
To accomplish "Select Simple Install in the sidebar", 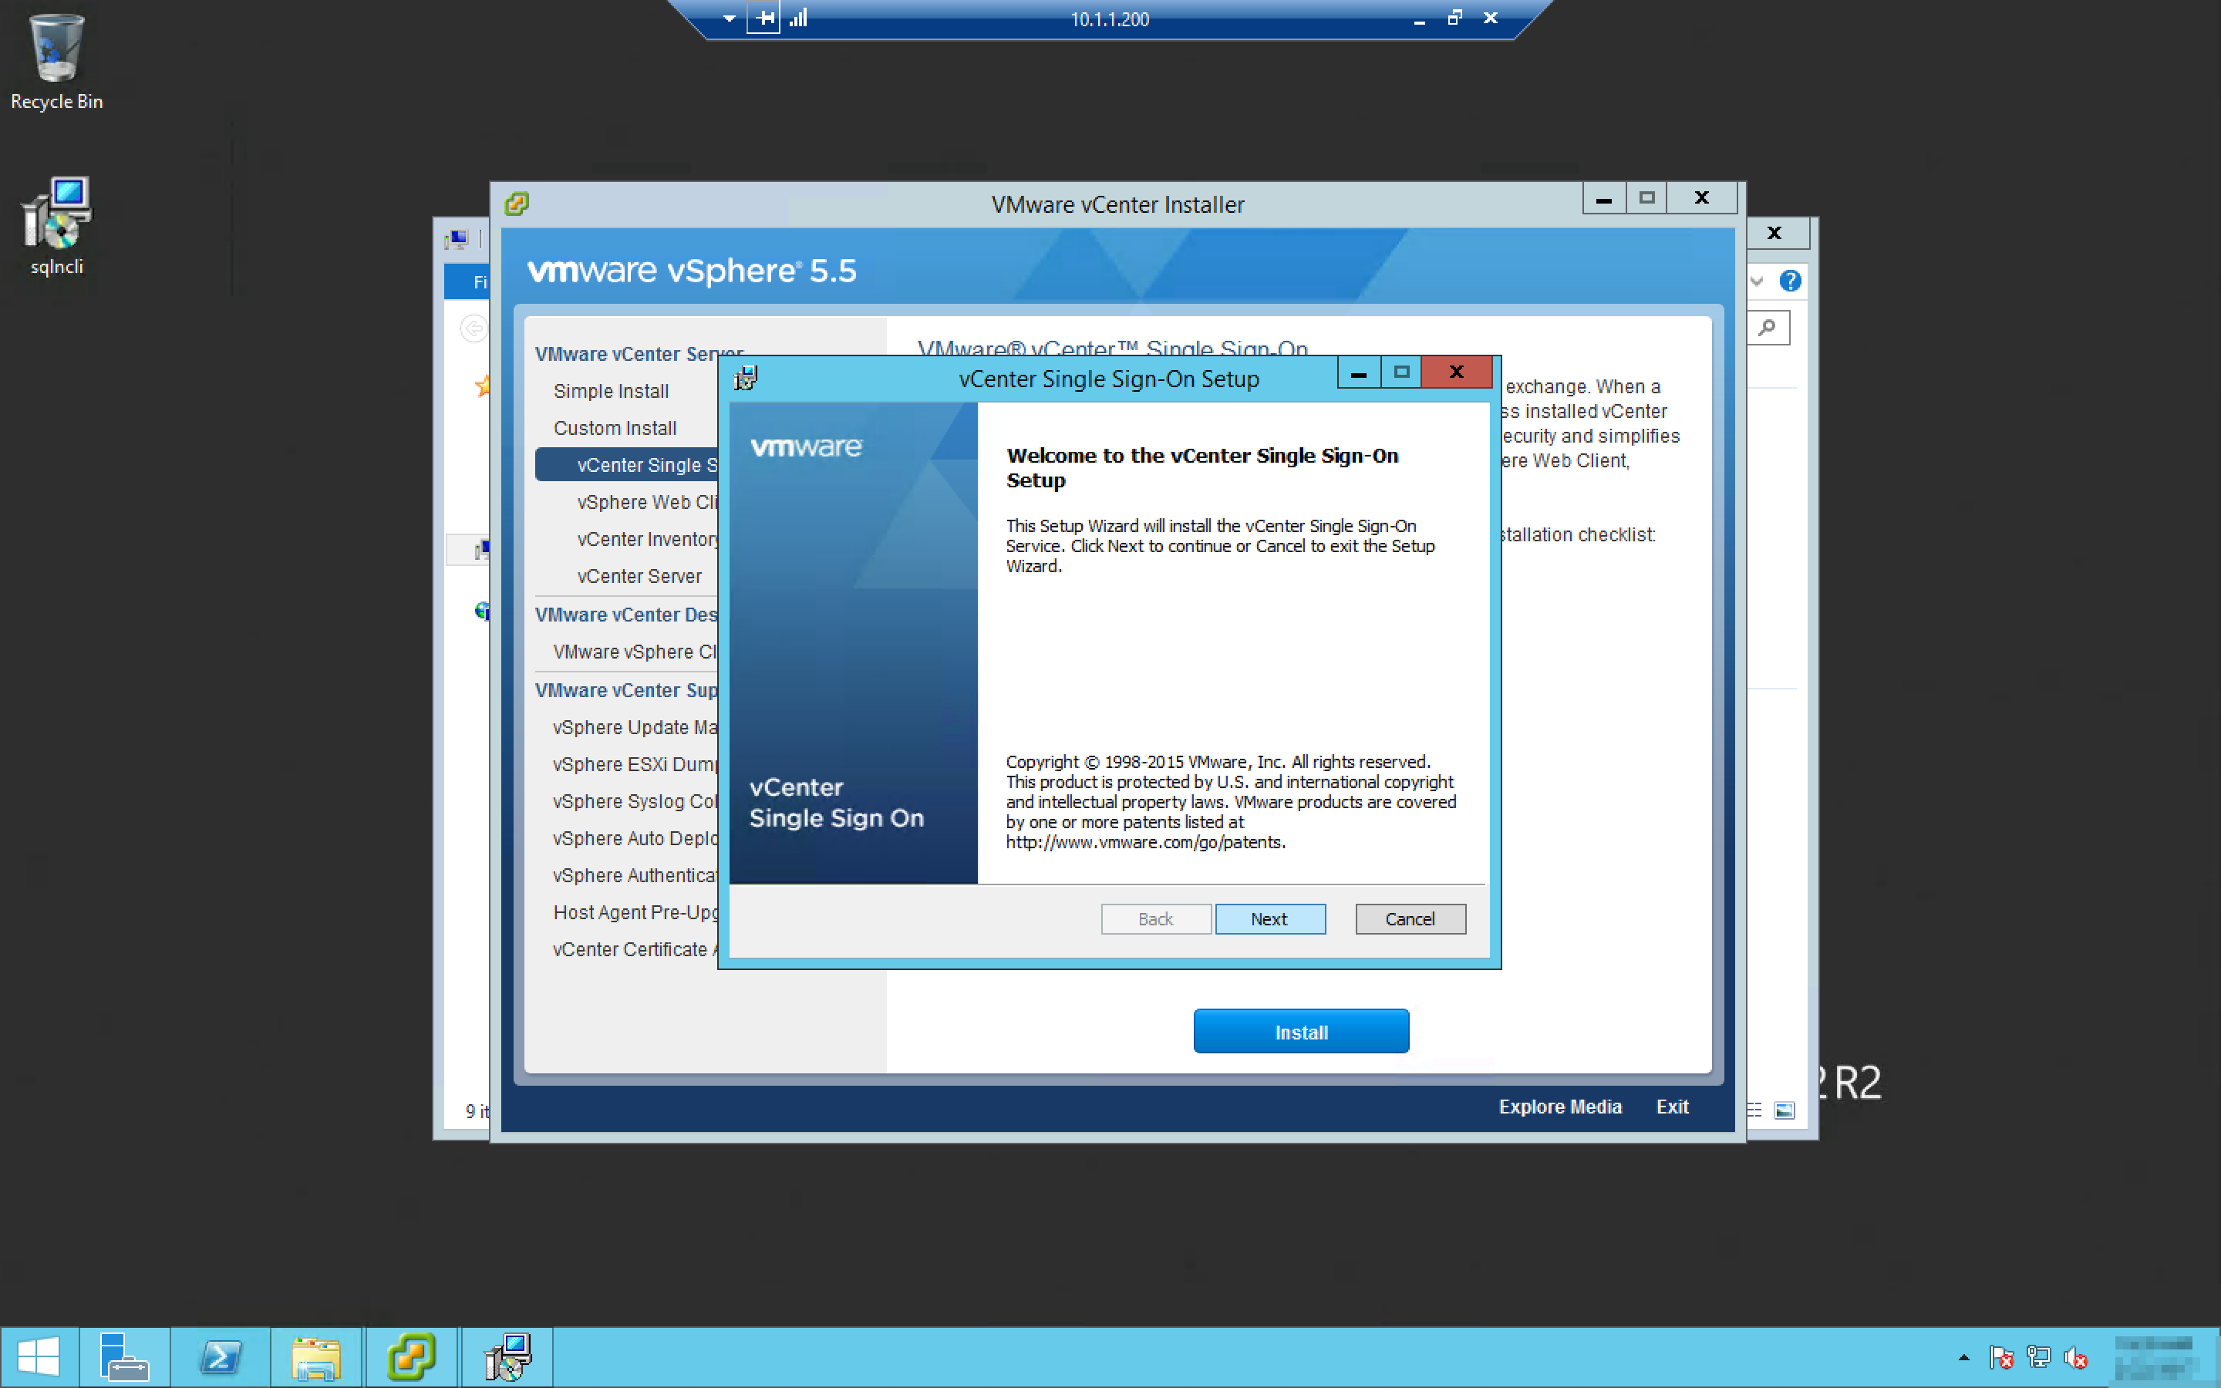I will 610,391.
